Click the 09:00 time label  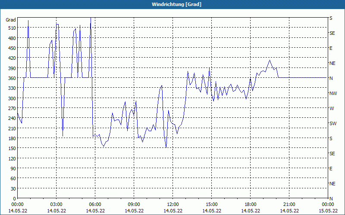[134, 205]
